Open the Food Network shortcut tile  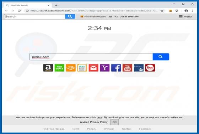pyautogui.click(x=150, y=68)
